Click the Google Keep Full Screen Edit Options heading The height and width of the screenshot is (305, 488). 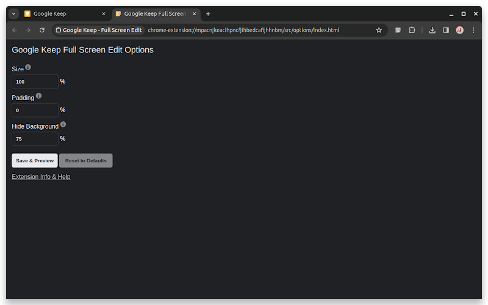pos(83,50)
